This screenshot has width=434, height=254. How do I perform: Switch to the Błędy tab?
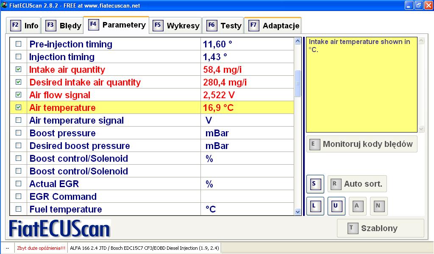coord(63,25)
